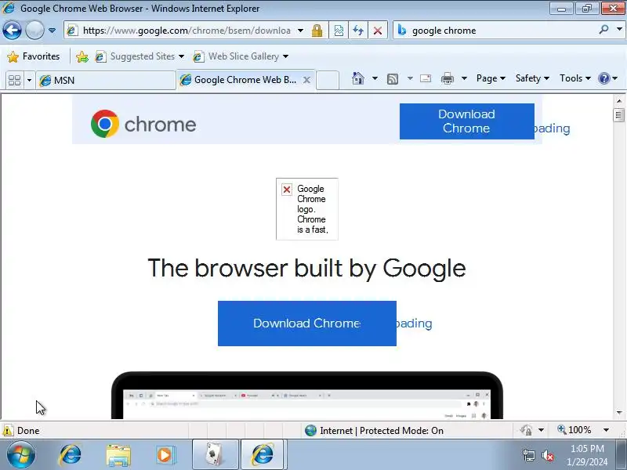Close the Google Chrome tab
Viewport: 627px width, 470px height.
[306, 80]
